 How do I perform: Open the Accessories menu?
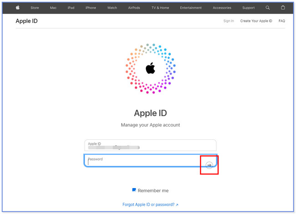(x=222, y=8)
